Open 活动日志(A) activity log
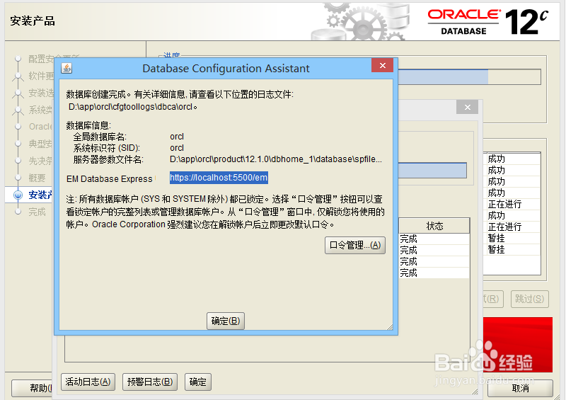566x400 pixels. (88, 382)
